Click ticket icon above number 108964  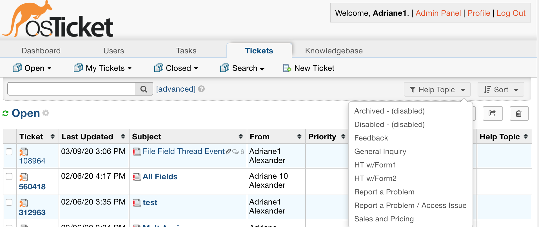[24, 152]
